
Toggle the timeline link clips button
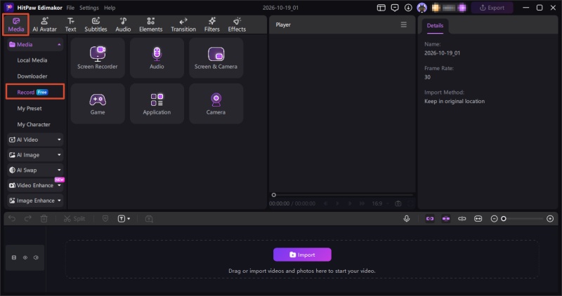(430, 218)
